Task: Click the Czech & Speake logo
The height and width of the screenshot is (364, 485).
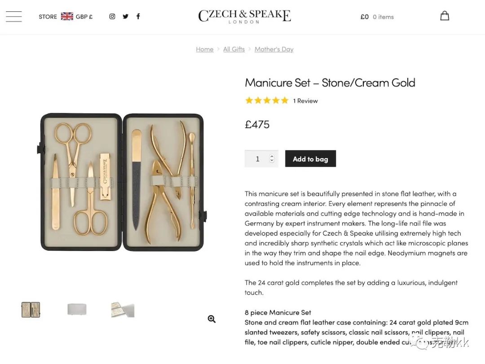Action: point(244,16)
